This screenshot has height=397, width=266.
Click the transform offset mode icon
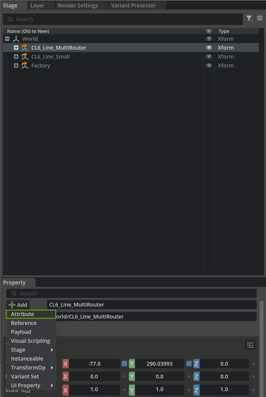point(250,345)
